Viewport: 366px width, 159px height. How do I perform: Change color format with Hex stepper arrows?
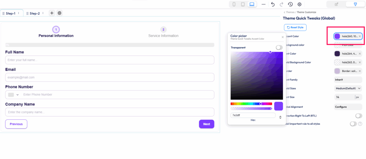click(x=280, y=117)
